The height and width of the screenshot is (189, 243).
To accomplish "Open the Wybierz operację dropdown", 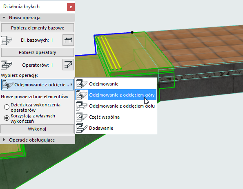I will (38, 85).
